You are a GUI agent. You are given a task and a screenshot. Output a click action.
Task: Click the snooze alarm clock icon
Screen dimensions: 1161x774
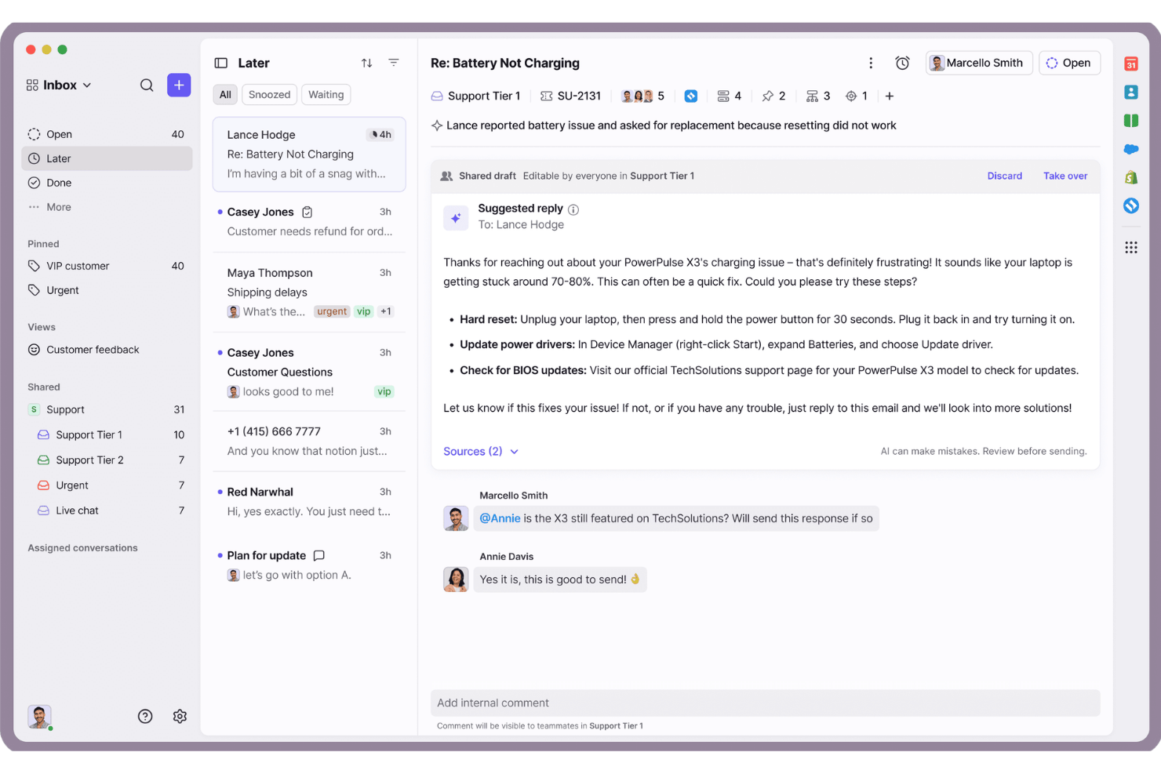(x=902, y=63)
